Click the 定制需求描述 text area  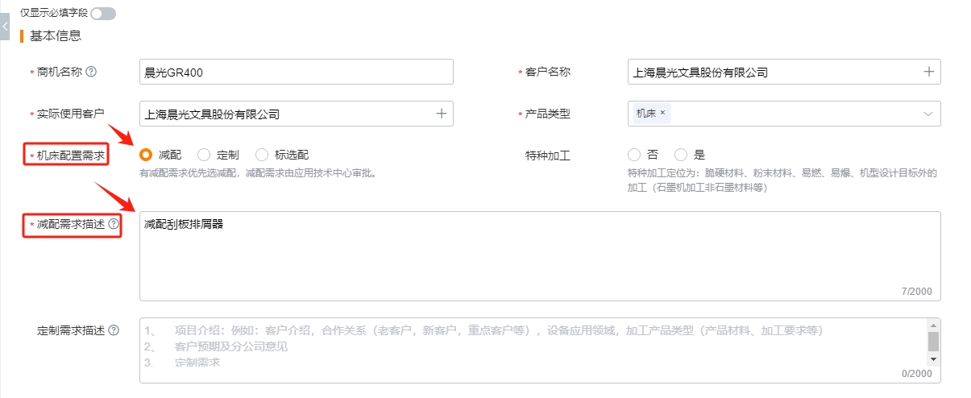tap(540, 350)
